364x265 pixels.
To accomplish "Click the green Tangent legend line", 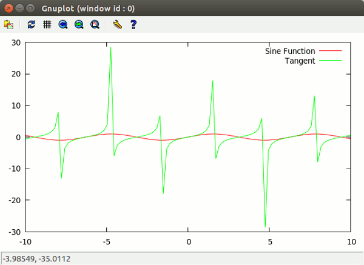I will coord(331,61).
